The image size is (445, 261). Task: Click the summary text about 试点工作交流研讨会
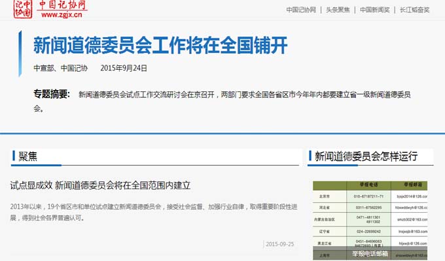coord(243,95)
